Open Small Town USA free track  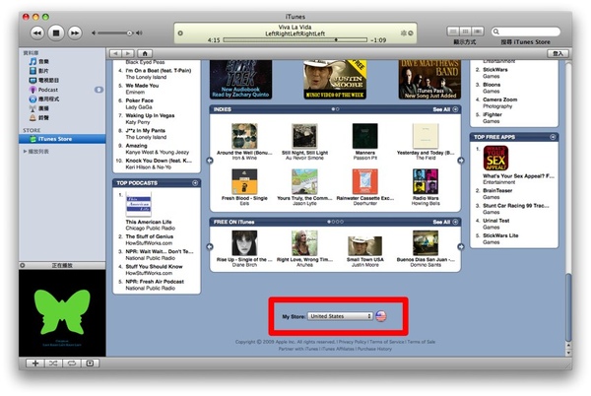tap(364, 246)
